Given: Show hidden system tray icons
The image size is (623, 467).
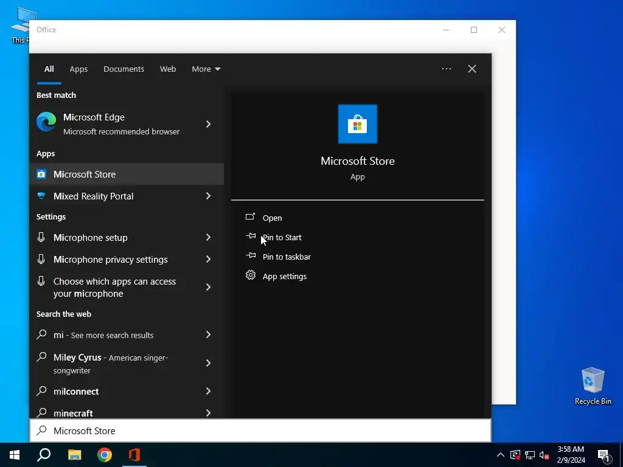Looking at the screenshot, I should (x=501, y=455).
